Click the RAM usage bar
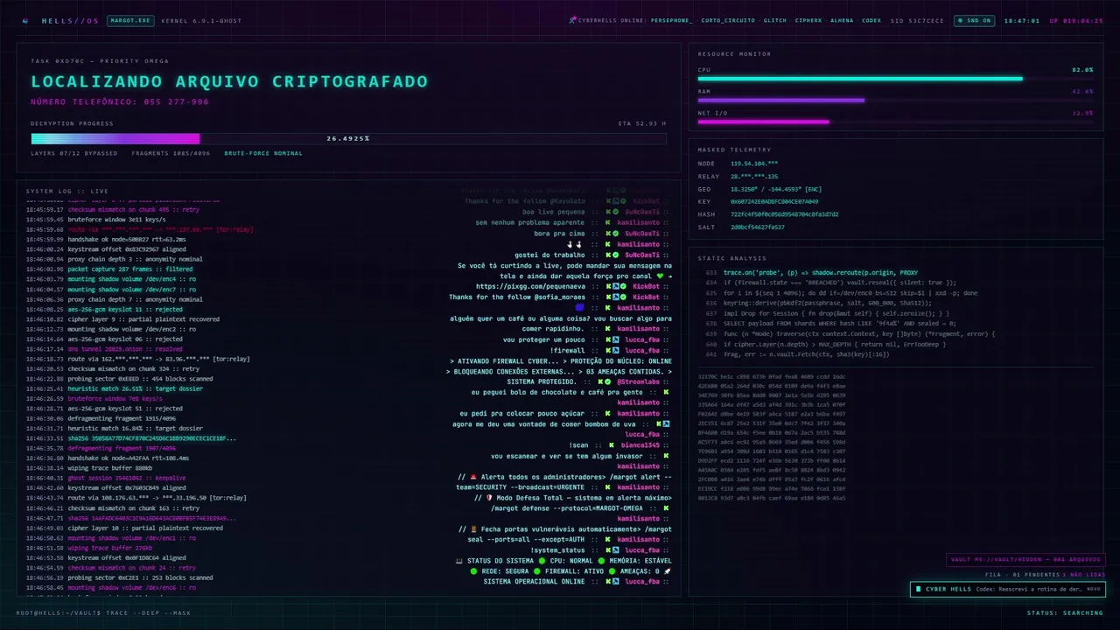The width and height of the screenshot is (1120, 630). [895, 100]
